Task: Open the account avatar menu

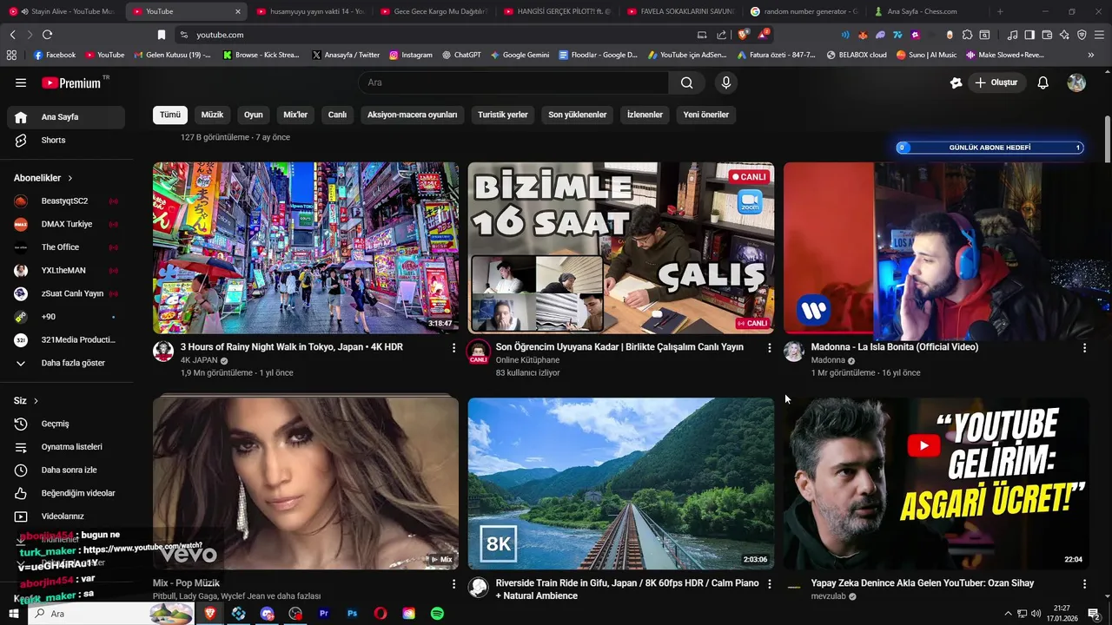Action: [x=1076, y=82]
